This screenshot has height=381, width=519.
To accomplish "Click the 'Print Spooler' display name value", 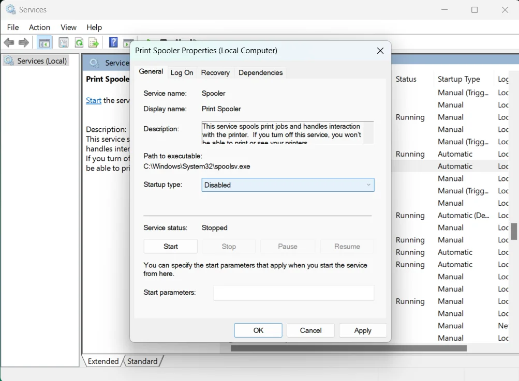I will tap(221, 109).
